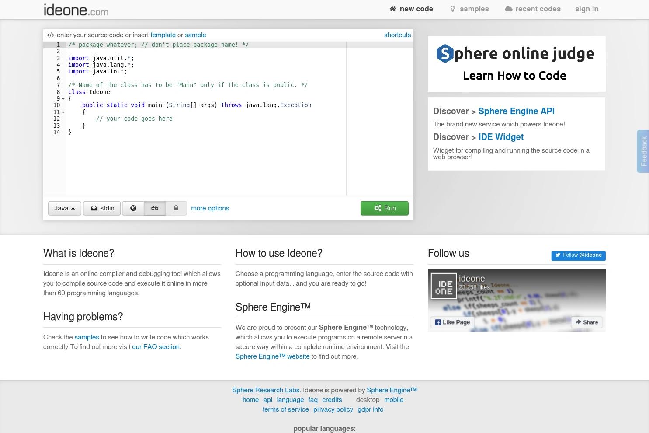The width and height of the screenshot is (649, 433).
Task: Insert the template link
Action: click(163, 35)
